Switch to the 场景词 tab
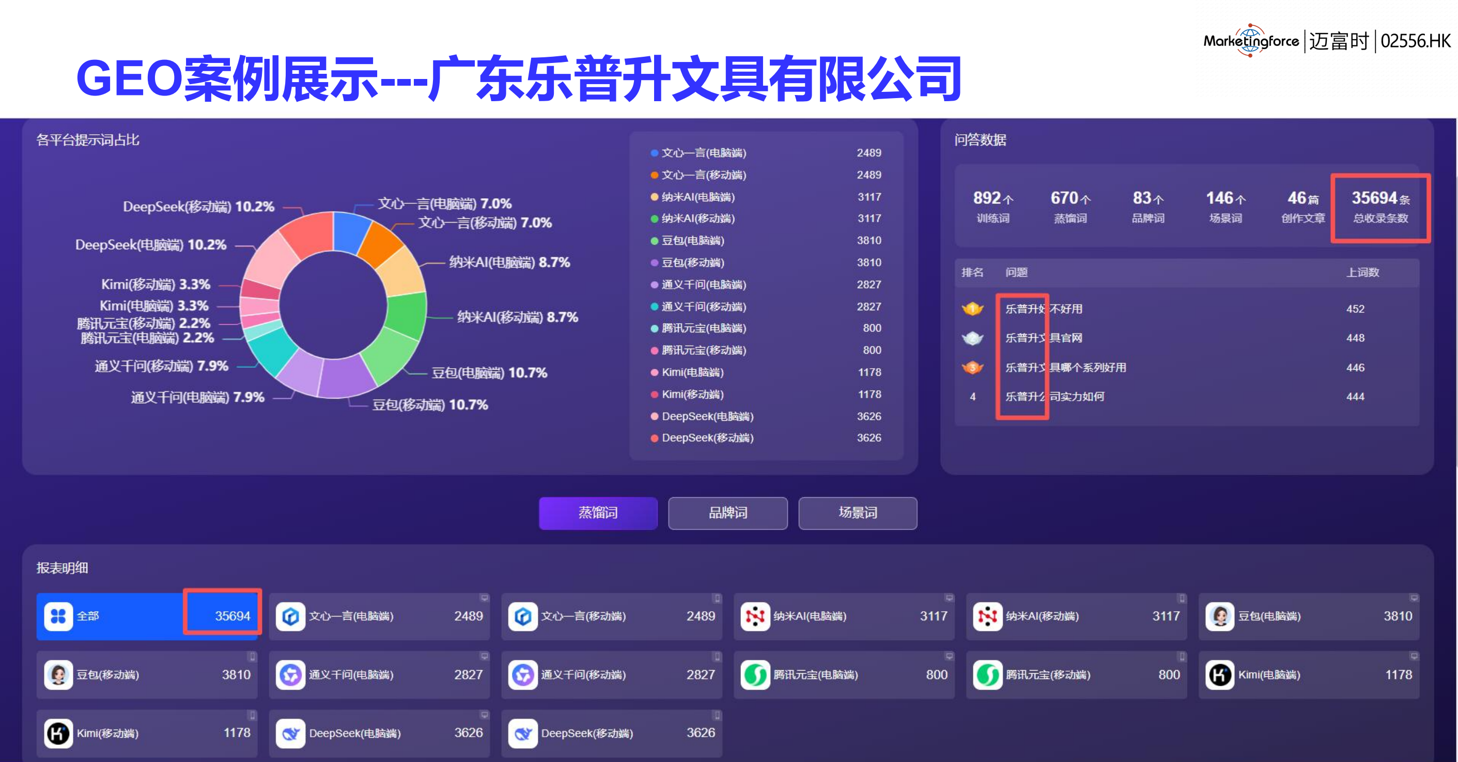Image resolution: width=1458 pixels, height=762 pixels. coord(858,513)
